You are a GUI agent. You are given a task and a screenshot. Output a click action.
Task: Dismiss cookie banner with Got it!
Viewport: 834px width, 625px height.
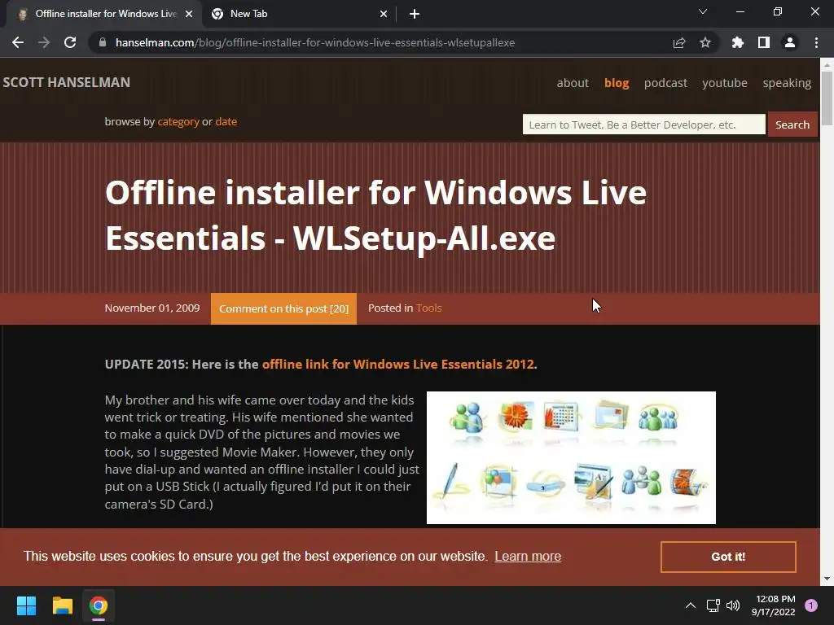728,557
